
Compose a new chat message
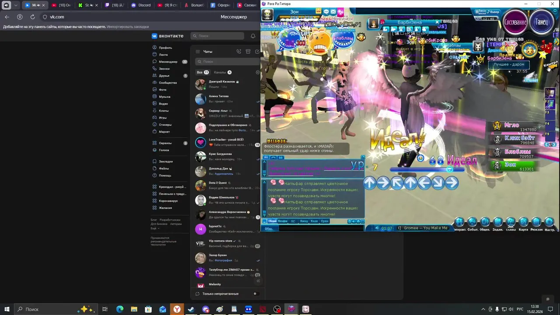pos(257,52)
